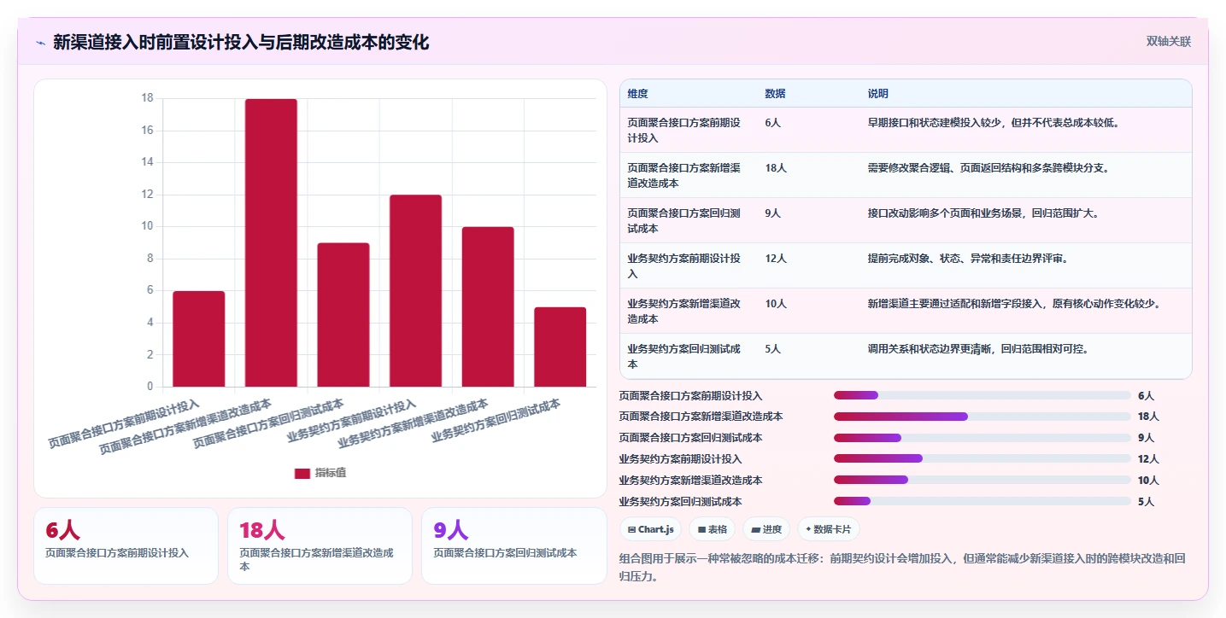Click progress bar for 页面聚合接口方案回归测试成本
Image resolution: width=1226 pixels, height=618 pixels.
pyautogui.click(x=983, y=438)
